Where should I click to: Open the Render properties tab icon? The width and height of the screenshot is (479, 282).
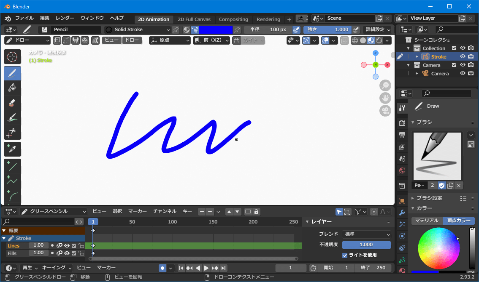[402, 123]
